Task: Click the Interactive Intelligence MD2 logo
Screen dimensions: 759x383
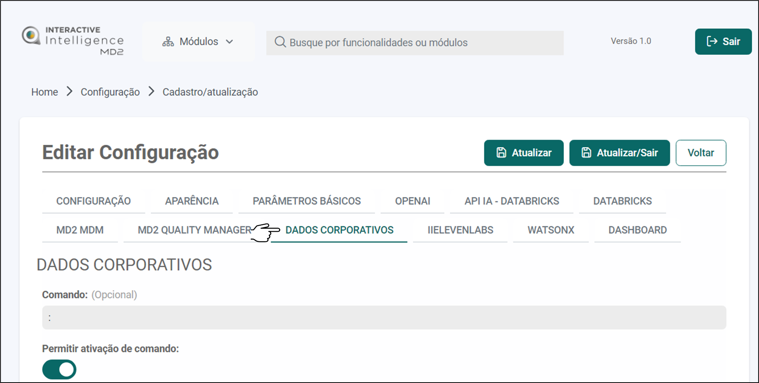Action: (73, 41)
